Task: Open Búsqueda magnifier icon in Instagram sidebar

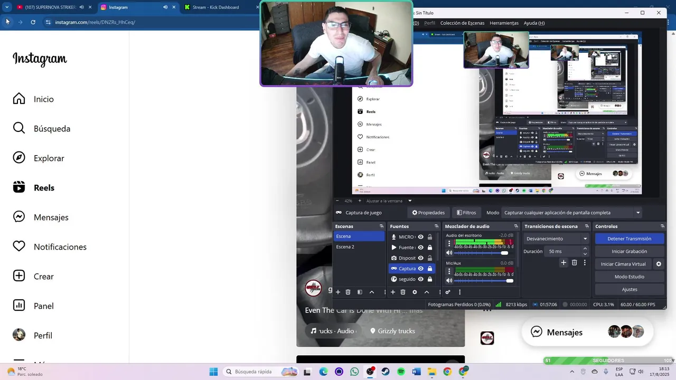Action: pos(19,128)
